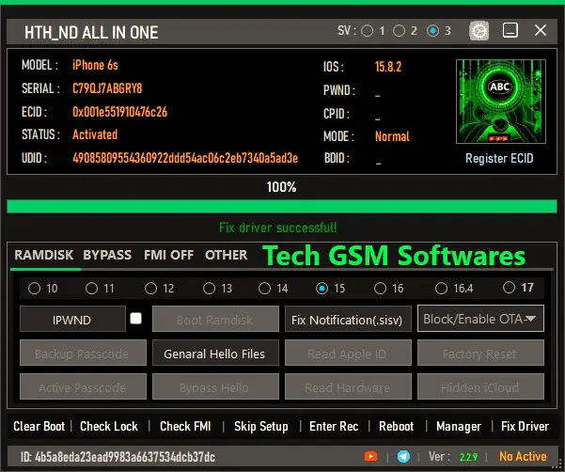Click the IPWND button
565x472 pixels.
click(72, 319)
